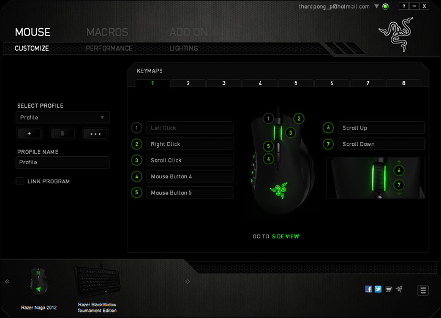
Task: Select keymap tab 8
Action: 404,83
